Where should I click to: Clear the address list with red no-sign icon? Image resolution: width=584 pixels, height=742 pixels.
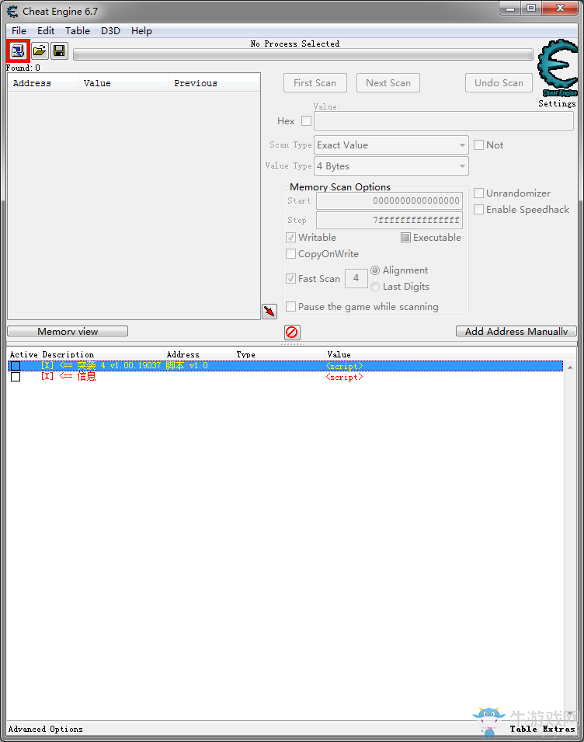292,333
